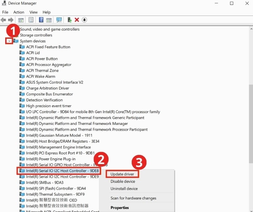
Task: Choose Update driver from context menu
Action: tap(122, 174)
